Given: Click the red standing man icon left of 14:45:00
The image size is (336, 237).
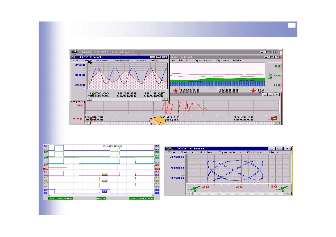Looking at the screenshot, I should pyautogui.click(x=175, y=91).
